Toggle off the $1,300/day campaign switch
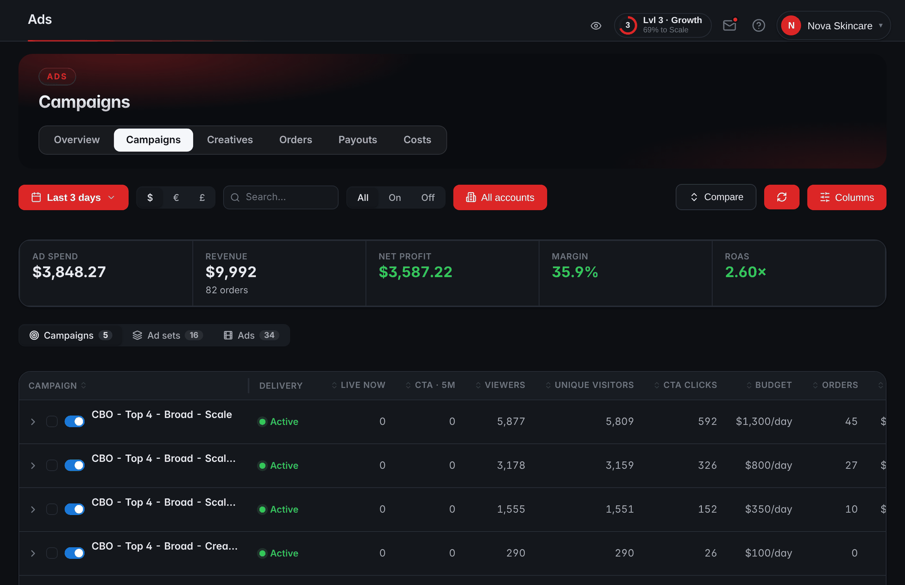 pyautogui.click(x=74, y=422)
